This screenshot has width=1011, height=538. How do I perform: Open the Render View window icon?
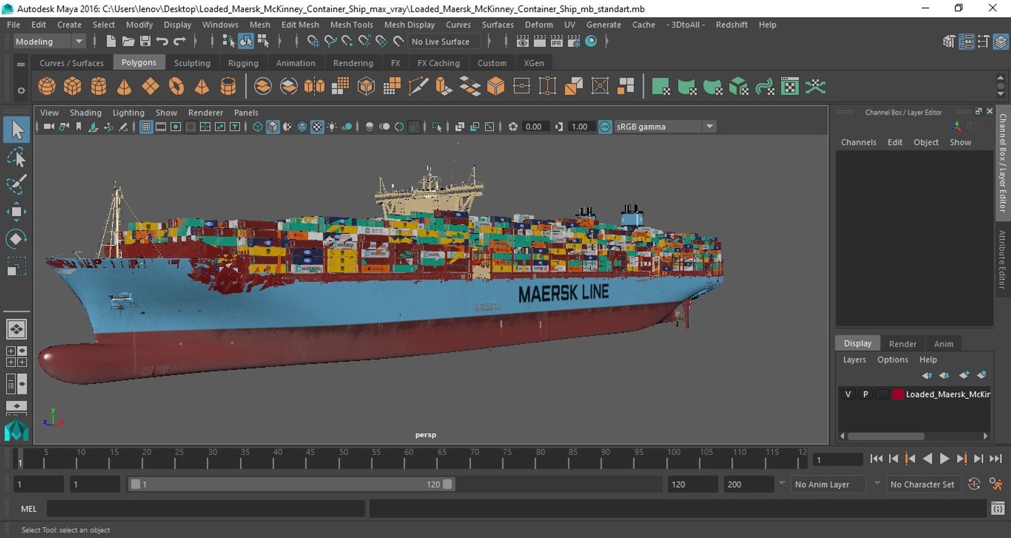pyautogui.click(x=522, y=41)
